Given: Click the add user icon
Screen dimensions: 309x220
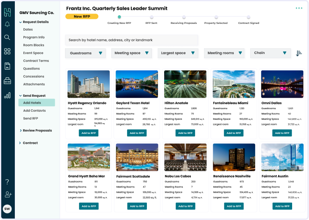Looking at the screenshot, I should click(7, 194).
